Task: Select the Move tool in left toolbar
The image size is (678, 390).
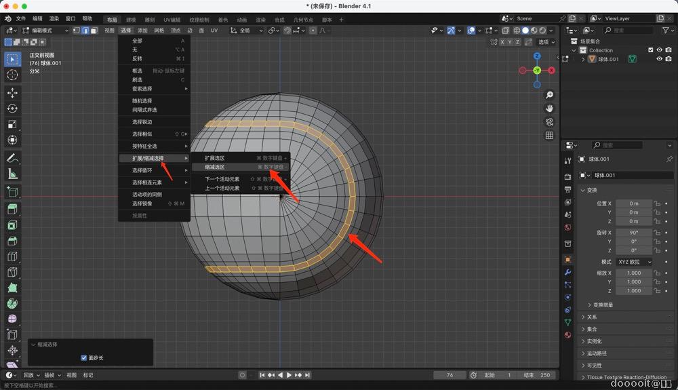Action: click(x=12, y=92)
